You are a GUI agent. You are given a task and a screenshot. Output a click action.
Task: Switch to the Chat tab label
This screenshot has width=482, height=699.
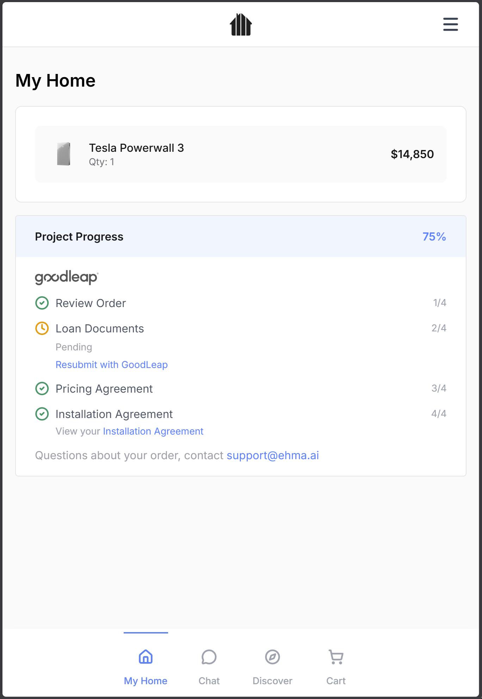coord(209,681)
